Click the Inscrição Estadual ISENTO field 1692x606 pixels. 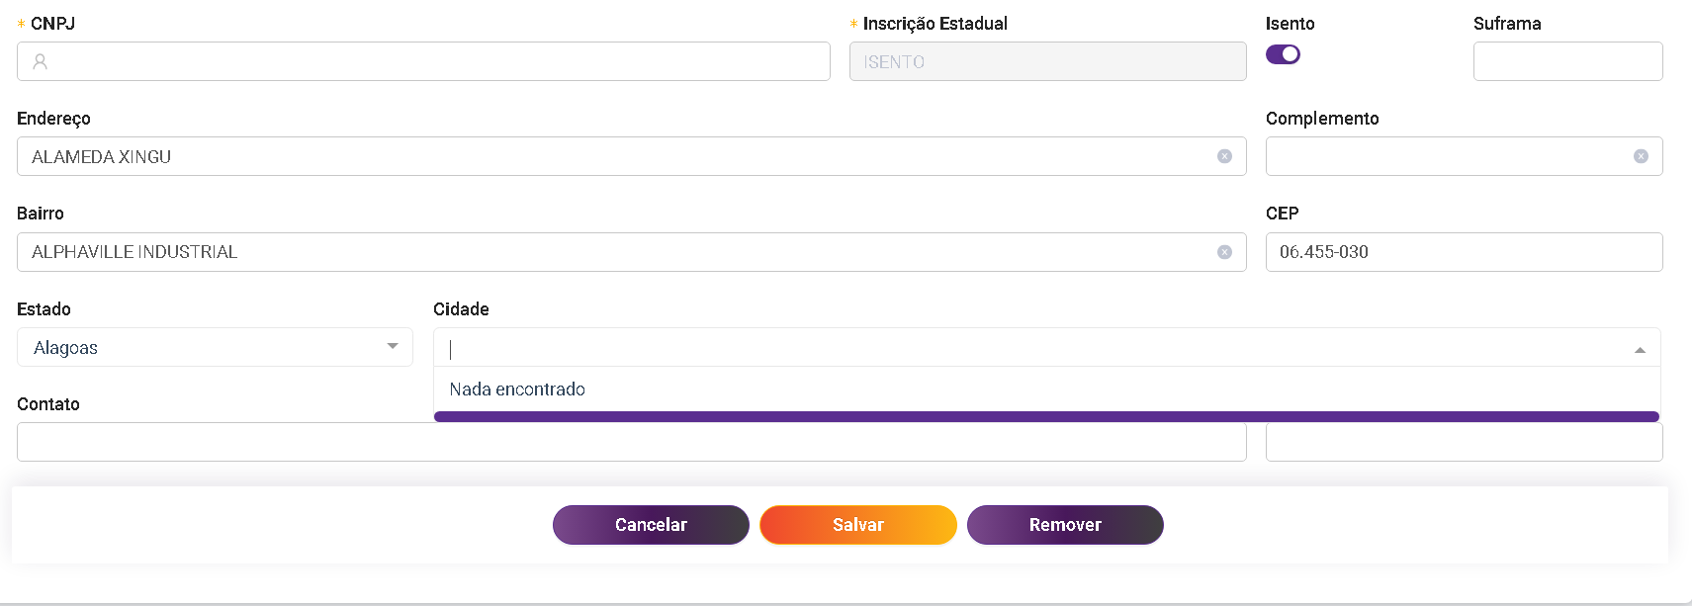coord(1047,61)
